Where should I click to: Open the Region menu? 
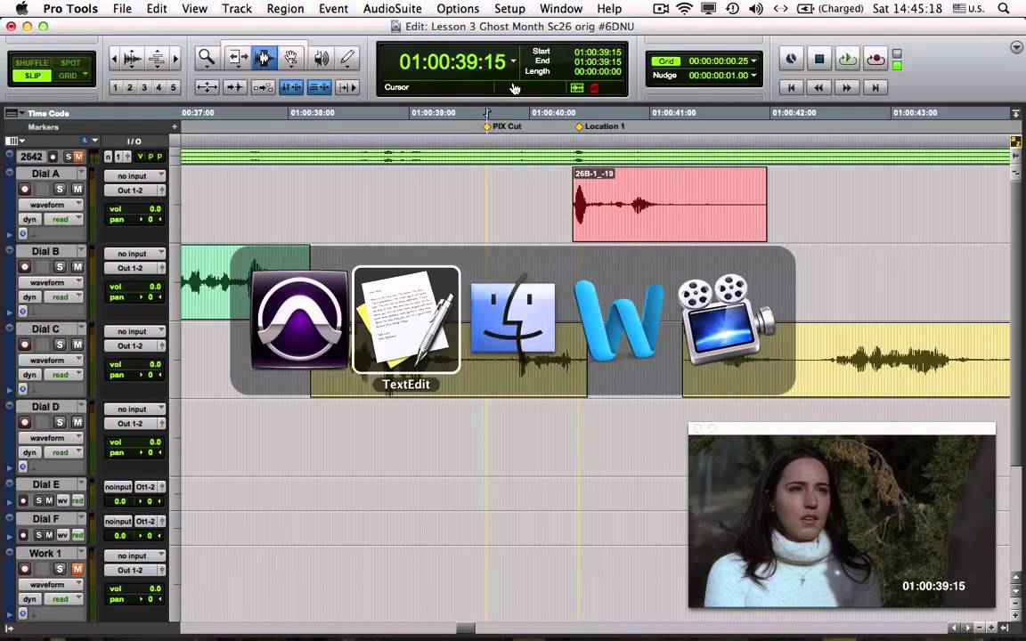tap(285, 9)
